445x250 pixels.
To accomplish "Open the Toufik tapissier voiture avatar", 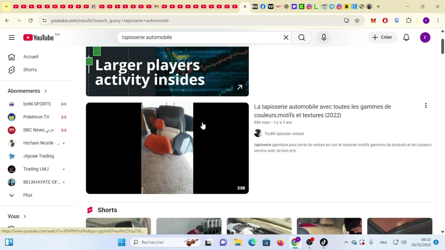I will 258,133.
